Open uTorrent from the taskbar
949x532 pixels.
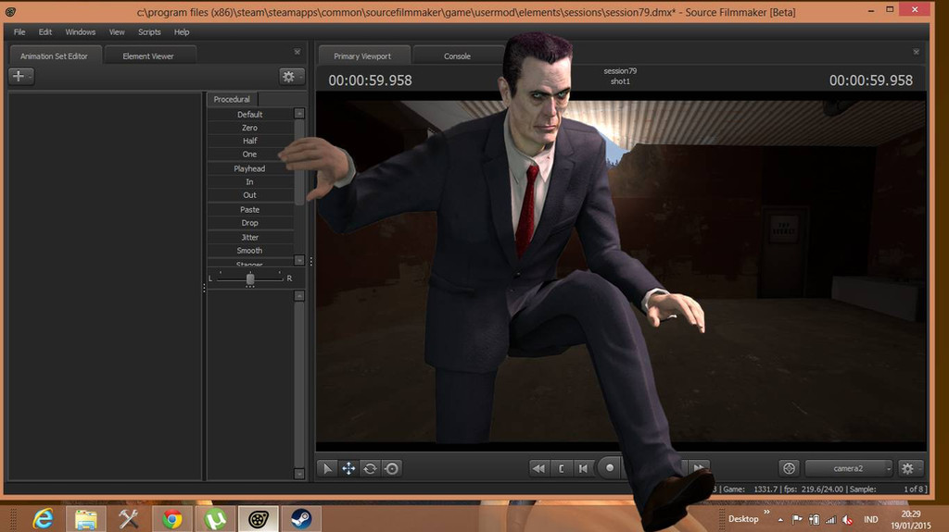(215, 519)
